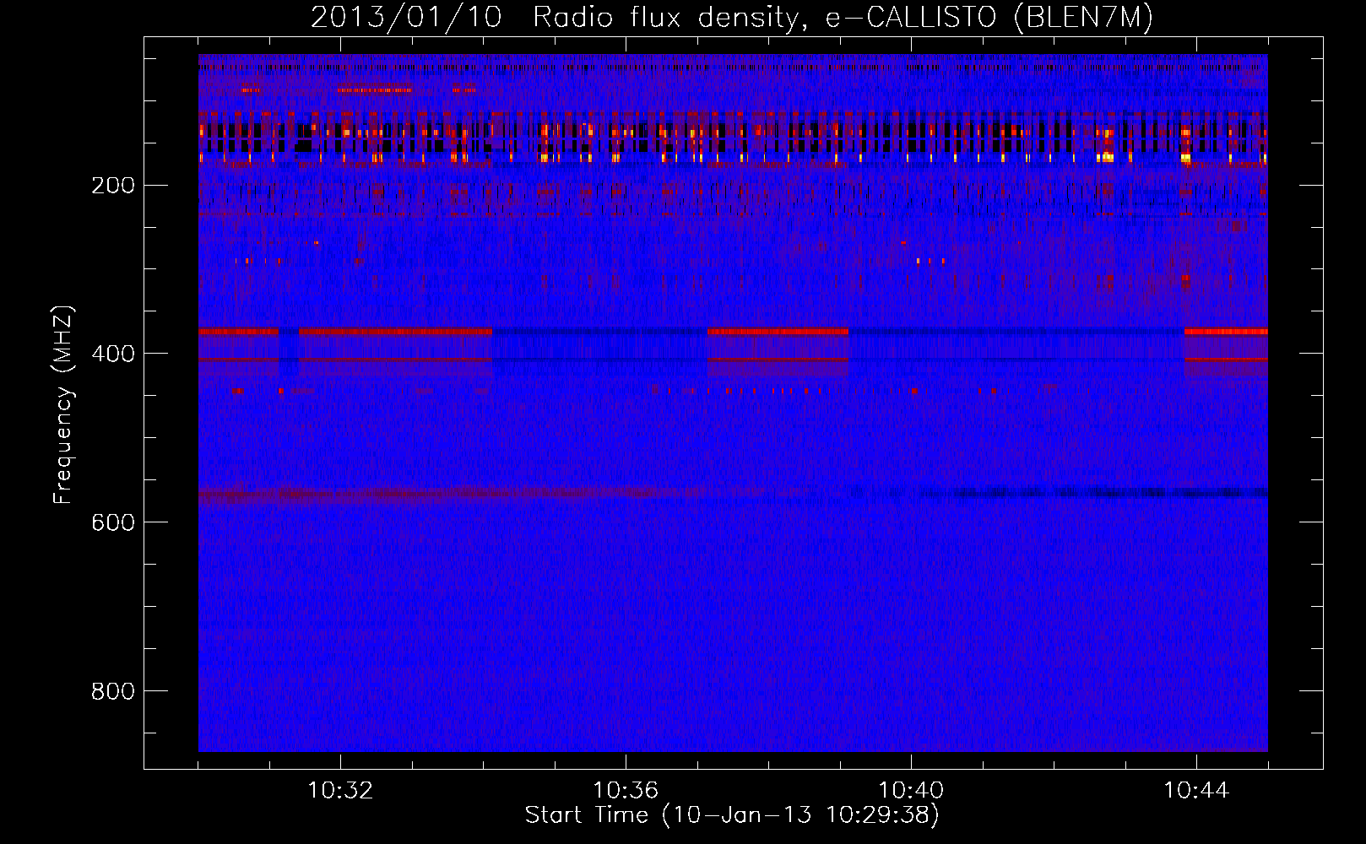Click the 'Frequency (MHZ)' axis label

pyautogui.click(x=63, y=404)
